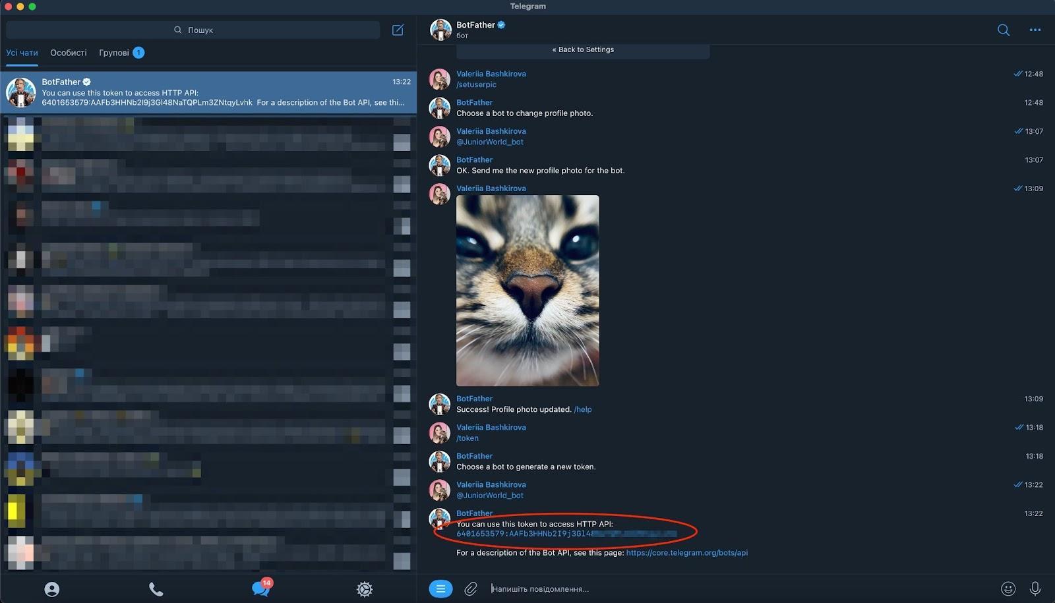
Task: Open the Calls section phone icon
Action: click(156, 589)
